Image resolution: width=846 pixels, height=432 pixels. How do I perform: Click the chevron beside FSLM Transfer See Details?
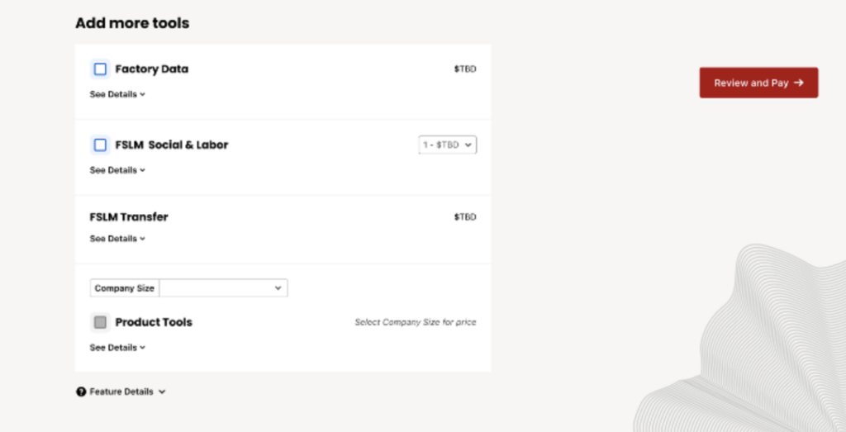point(142,239)
